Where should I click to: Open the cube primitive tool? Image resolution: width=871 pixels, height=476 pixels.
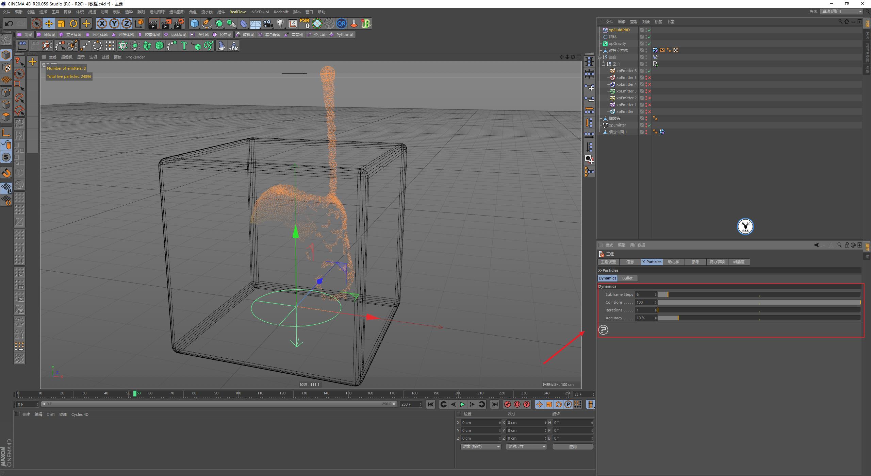click(194, 23)
